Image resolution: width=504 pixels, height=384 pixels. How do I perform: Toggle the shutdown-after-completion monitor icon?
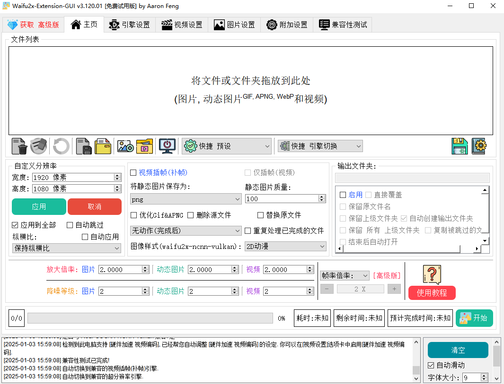click(167, 146)
